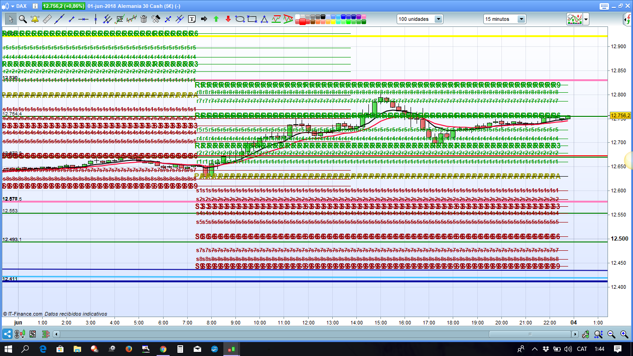
Task: Launch Microsoft Edge from the taskbar
Action: click(x=43, y=349)
